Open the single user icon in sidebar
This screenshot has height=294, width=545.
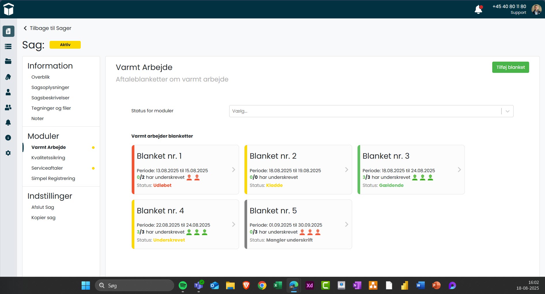pyautogui.click(x=8, y=92)
